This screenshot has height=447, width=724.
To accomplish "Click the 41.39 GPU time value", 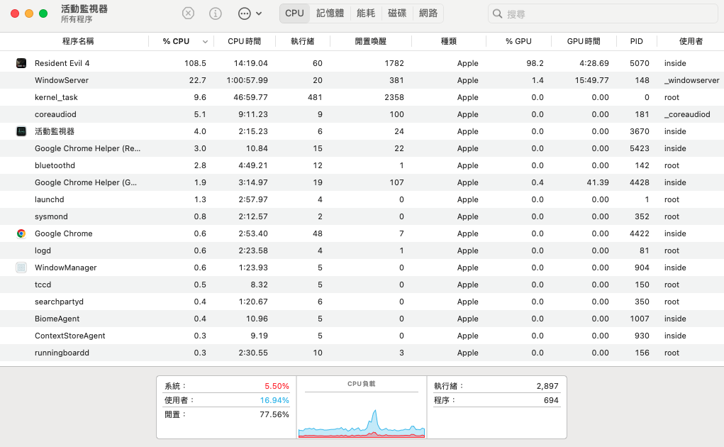I will pos(598,183).
